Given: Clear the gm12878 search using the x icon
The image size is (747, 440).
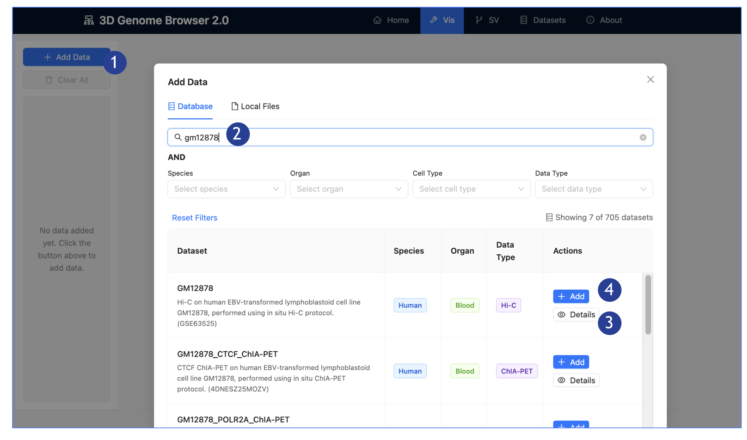Looking at the screenshot, I should [x=643, y=137].
